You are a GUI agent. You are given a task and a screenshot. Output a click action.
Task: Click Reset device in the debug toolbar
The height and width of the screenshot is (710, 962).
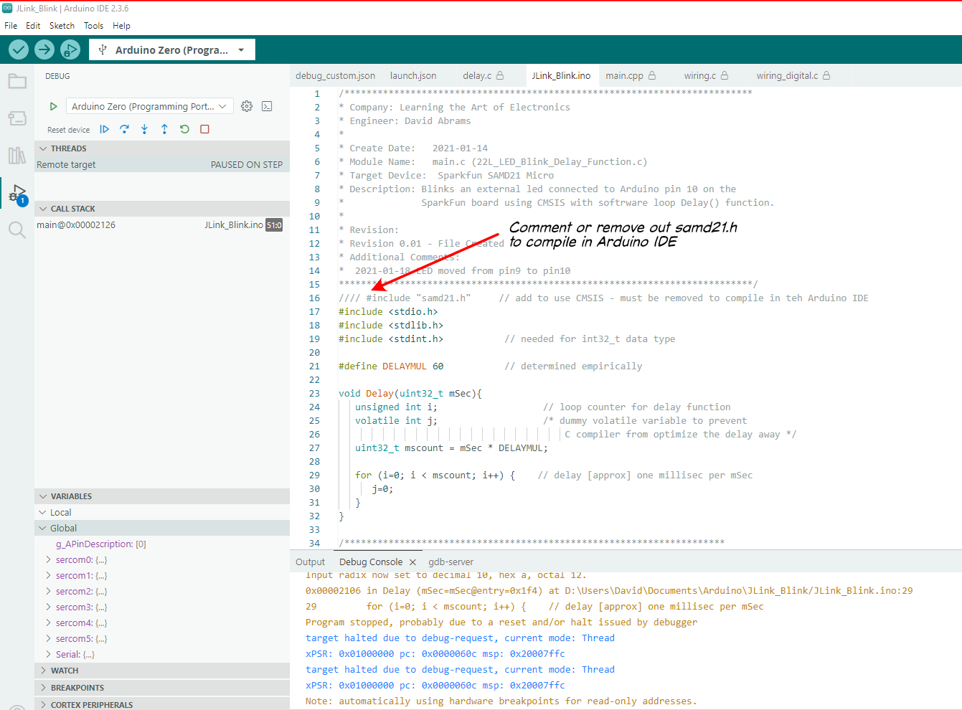pos(68,130)
